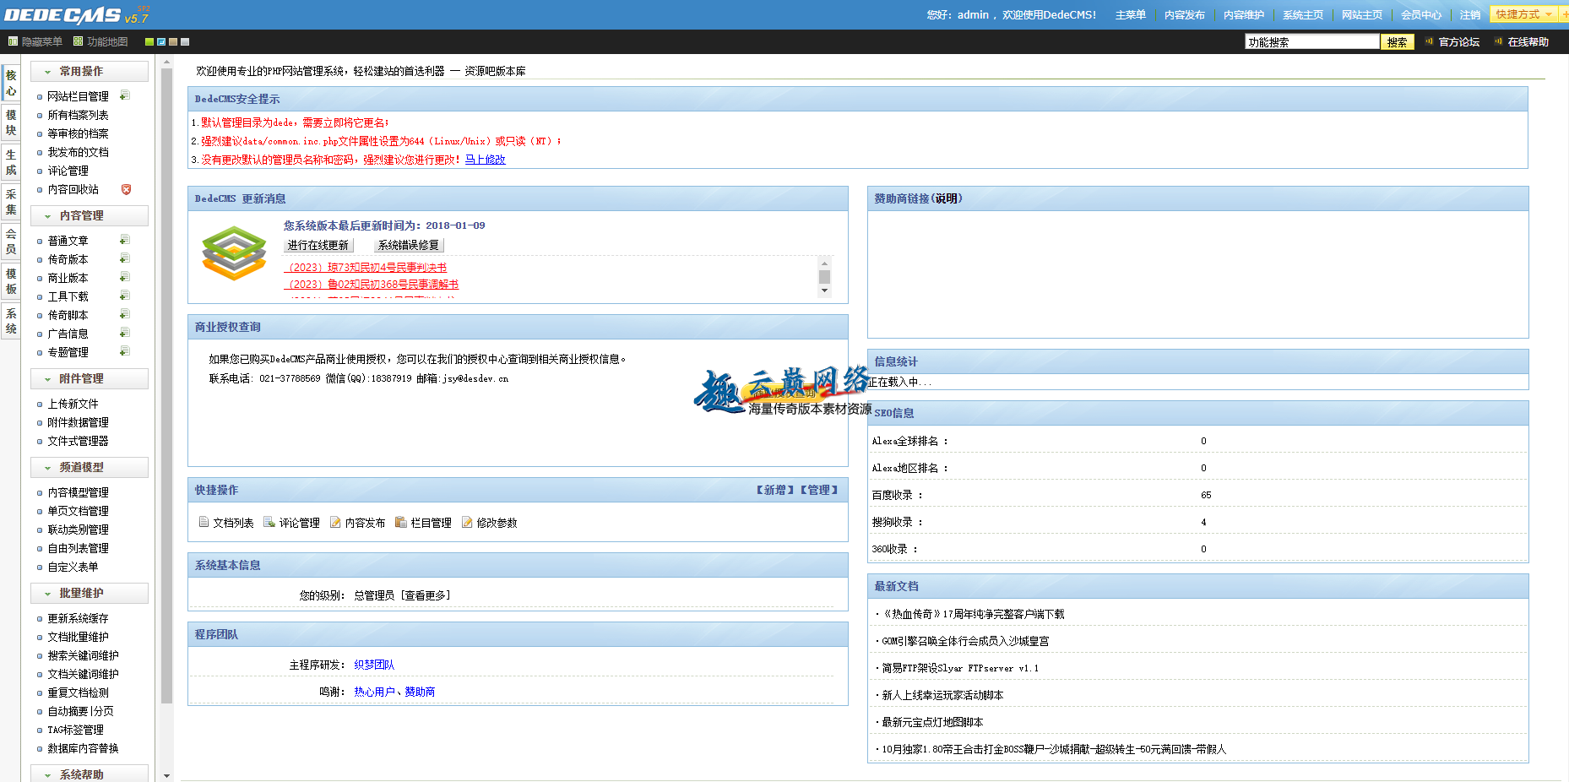1569x782 pixels.
Task: Open the 热心用户 link
Action: (x=374, y=692)
